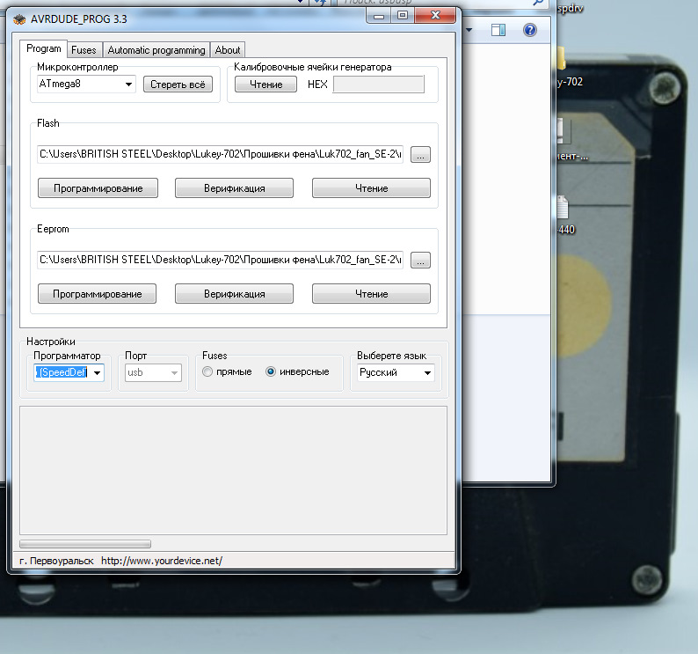Switch to the Program tab
The image size is (698, 654).
(x=44, y=48)
